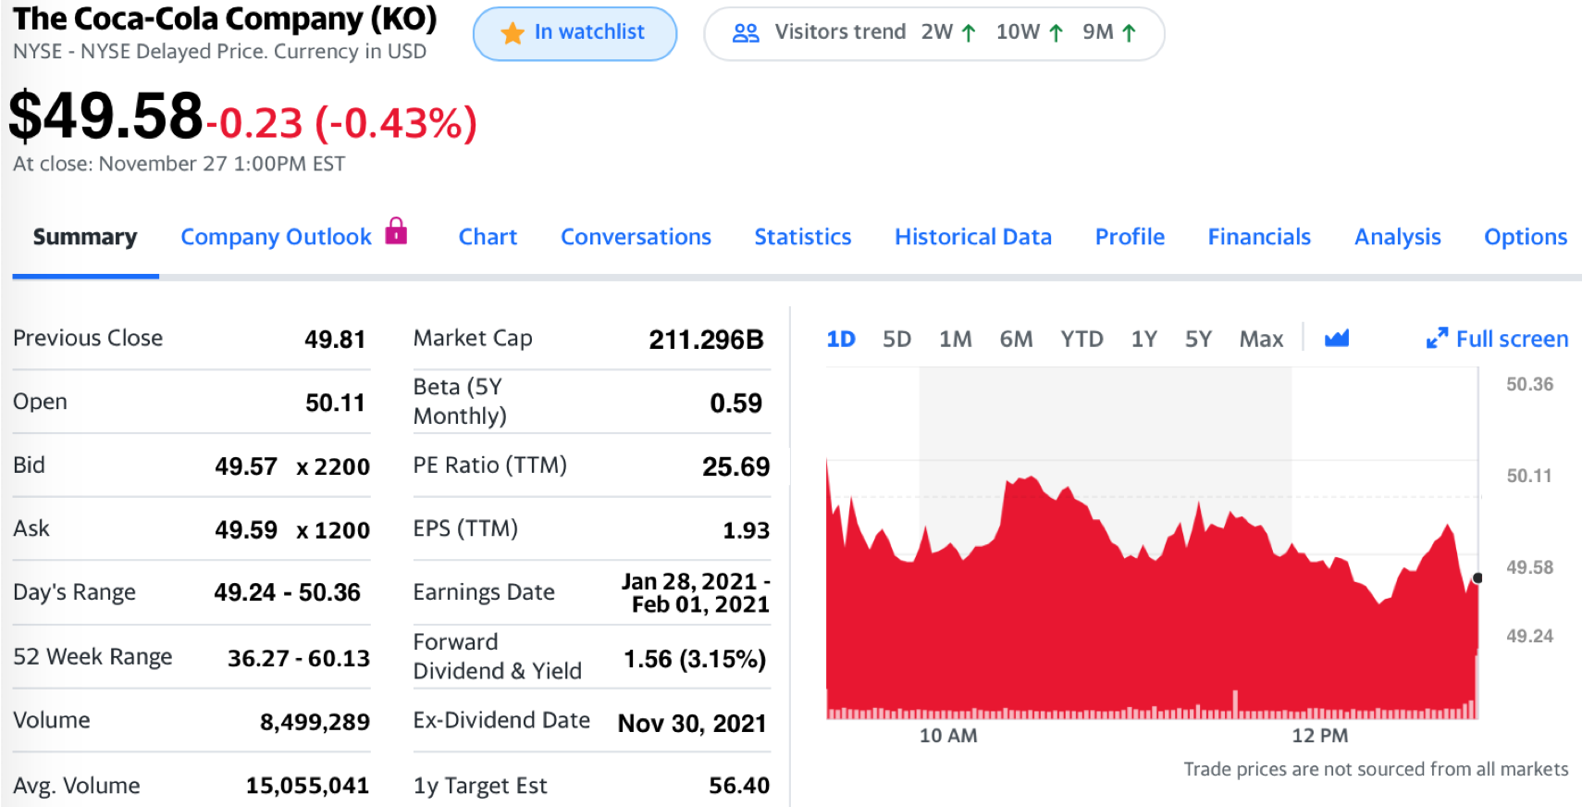
Task: Select the YTD chart range
Action: tap(1081, 340)
